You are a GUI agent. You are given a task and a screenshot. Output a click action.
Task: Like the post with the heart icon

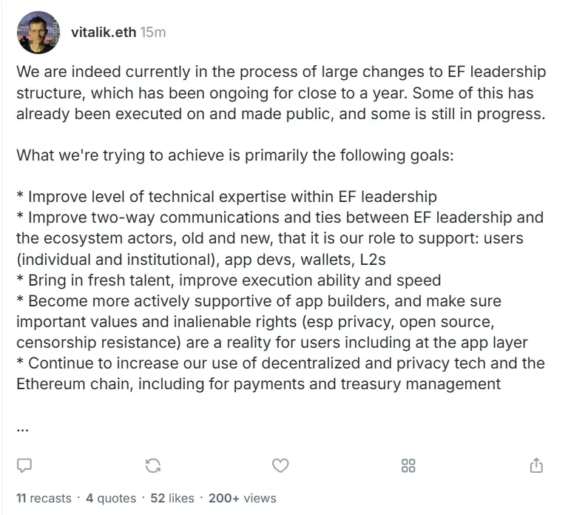coord(280,465)
